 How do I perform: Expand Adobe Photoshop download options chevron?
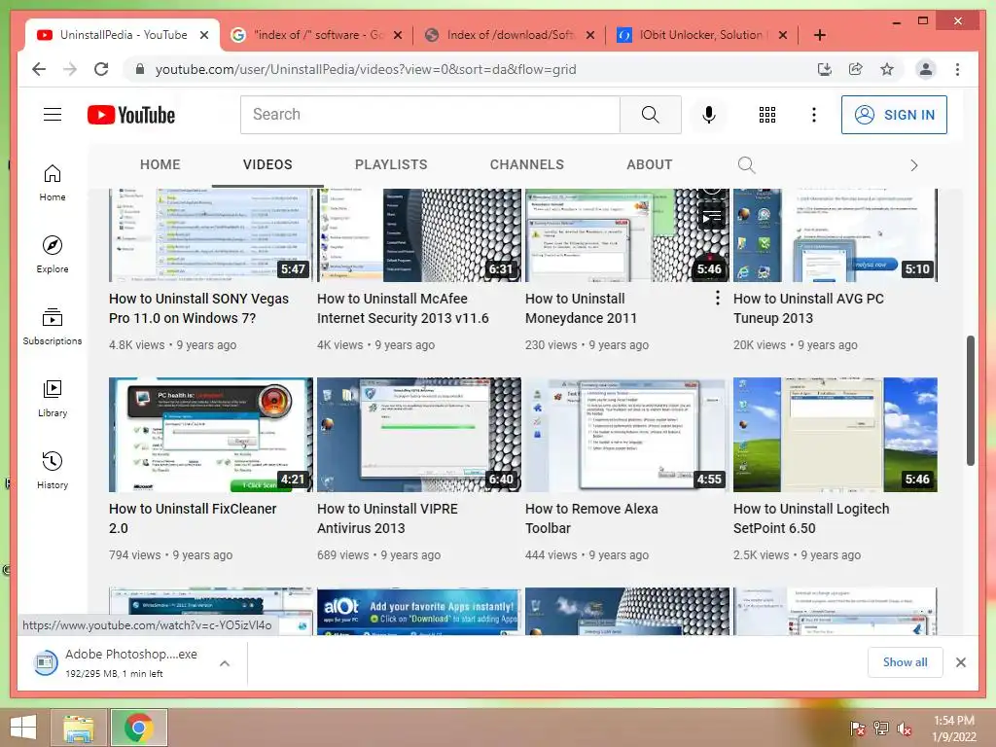[225, 663]
